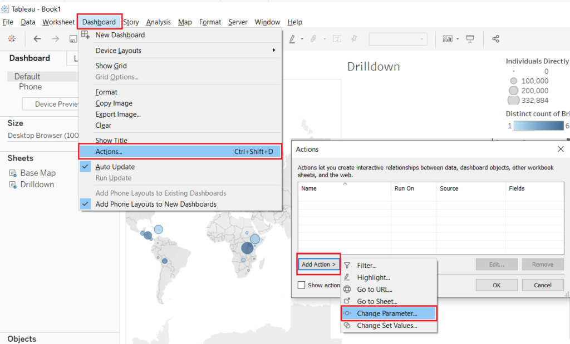Open the paperclip Group dropdown arrow
Viewport: 570px width, 344px height.
(x=325, y=39)
